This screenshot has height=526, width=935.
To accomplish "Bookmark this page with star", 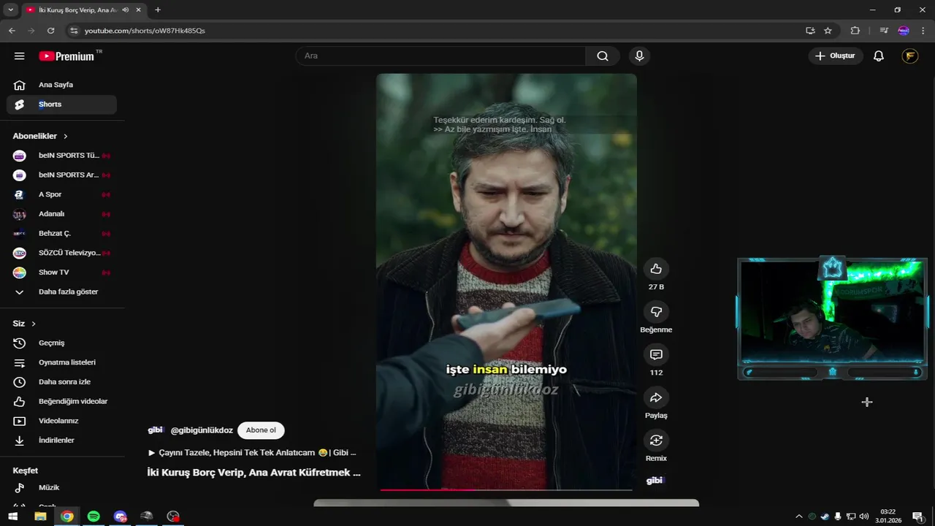I will click(828, 31).
